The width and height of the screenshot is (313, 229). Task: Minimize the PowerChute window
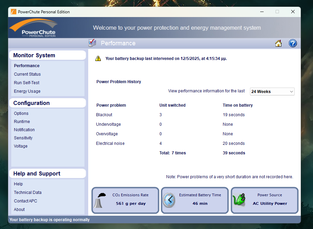coord(262,12)
